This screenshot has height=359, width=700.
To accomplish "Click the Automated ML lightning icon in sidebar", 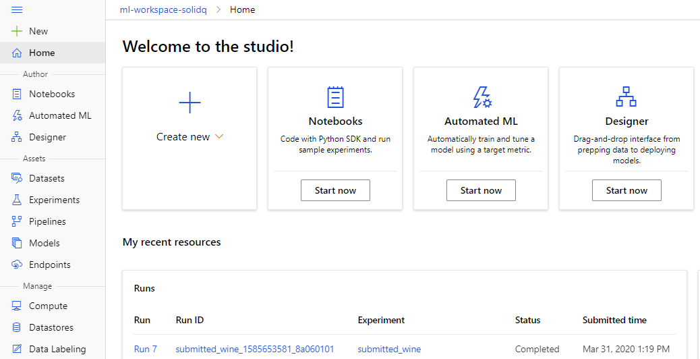I will coord(17,115).
